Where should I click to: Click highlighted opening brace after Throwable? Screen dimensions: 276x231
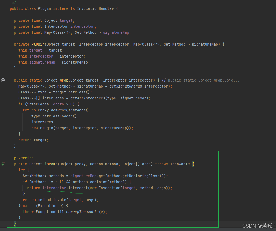point(193,164)
